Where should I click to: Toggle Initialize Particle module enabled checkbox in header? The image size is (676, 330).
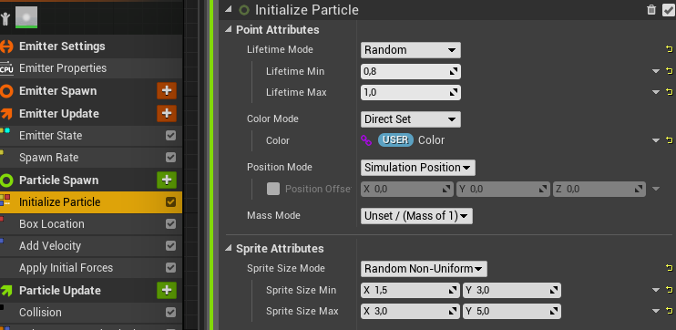tap(668, 10)
